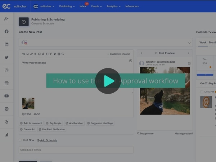The height and width of the screenshot is (162, 216).
Task: Clear the message with circled X icon
Action: (x=131, y=61)
